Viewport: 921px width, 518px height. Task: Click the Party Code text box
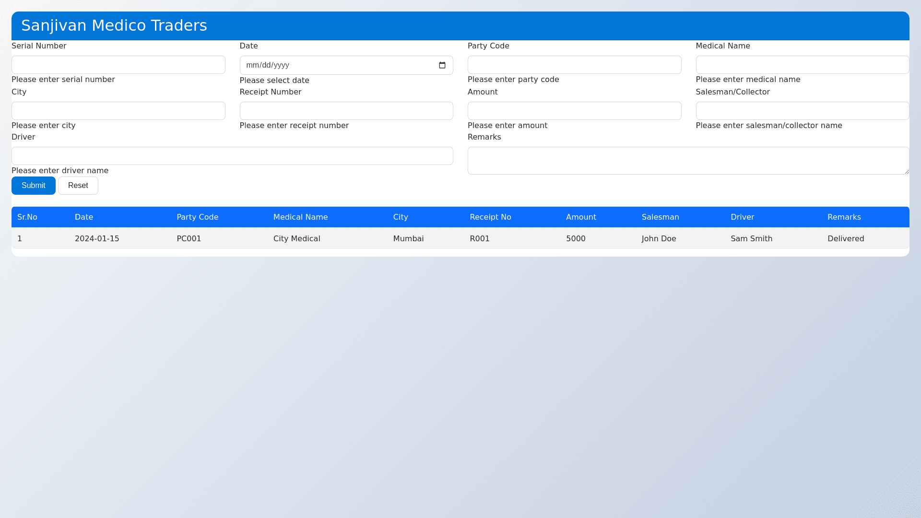[574, 65]
